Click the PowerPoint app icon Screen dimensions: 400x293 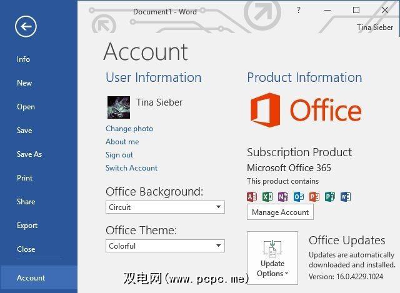(x=314, y=197)
